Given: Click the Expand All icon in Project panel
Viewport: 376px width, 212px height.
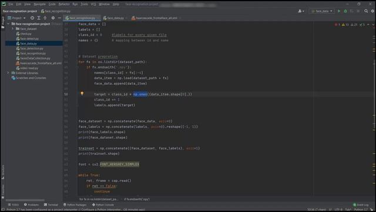Looking at the screenshot, I should pyautogui.click(x=39, y=18).
